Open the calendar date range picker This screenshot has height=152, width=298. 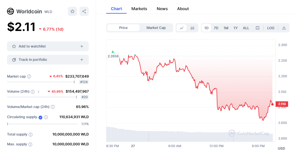tap(258, 28)
